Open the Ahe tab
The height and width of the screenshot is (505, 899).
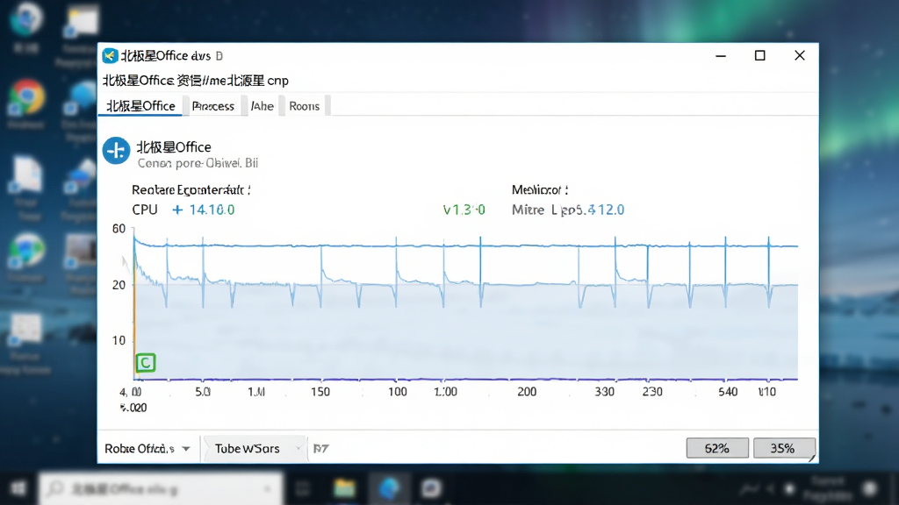pos(262,106)
